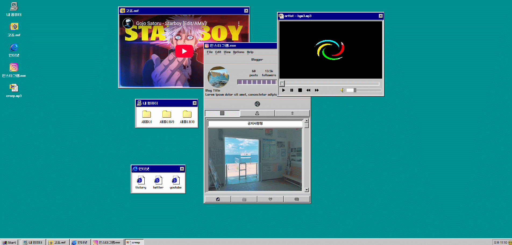Click the volume slider in media player
This screenshot has width=512, height=245.
click(364, 90)
